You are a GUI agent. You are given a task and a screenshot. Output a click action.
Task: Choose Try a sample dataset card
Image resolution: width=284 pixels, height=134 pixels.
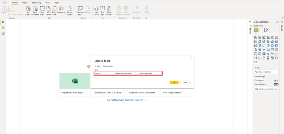(176, 93)
